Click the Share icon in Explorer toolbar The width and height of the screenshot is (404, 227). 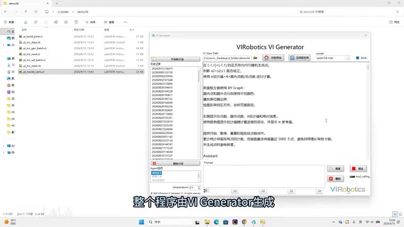point(66,22)
